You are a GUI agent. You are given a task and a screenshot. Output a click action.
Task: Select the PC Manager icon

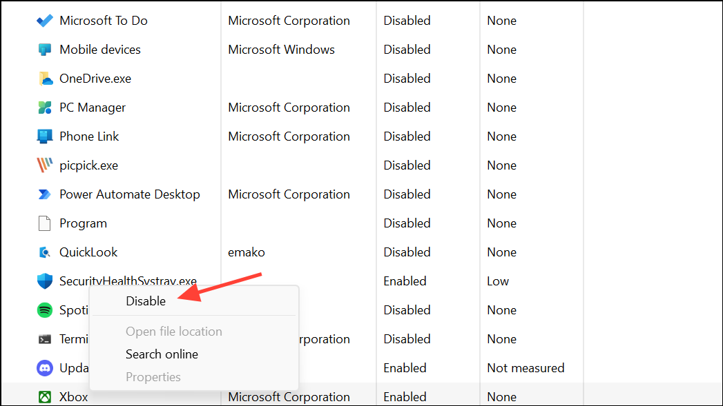click(x=45, y=108)
